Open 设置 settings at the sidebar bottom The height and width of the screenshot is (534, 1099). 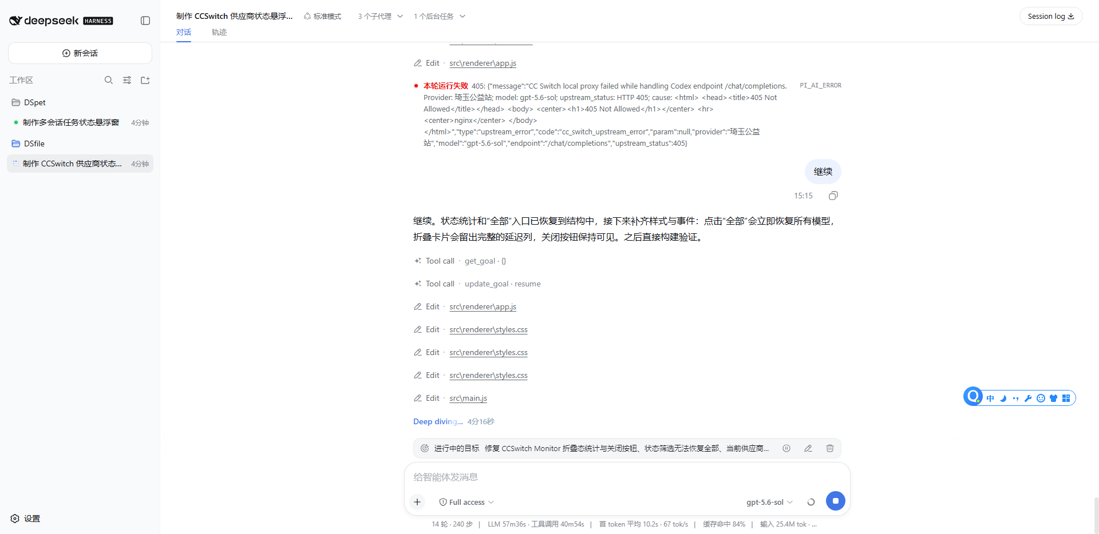[x=26, y=519]
